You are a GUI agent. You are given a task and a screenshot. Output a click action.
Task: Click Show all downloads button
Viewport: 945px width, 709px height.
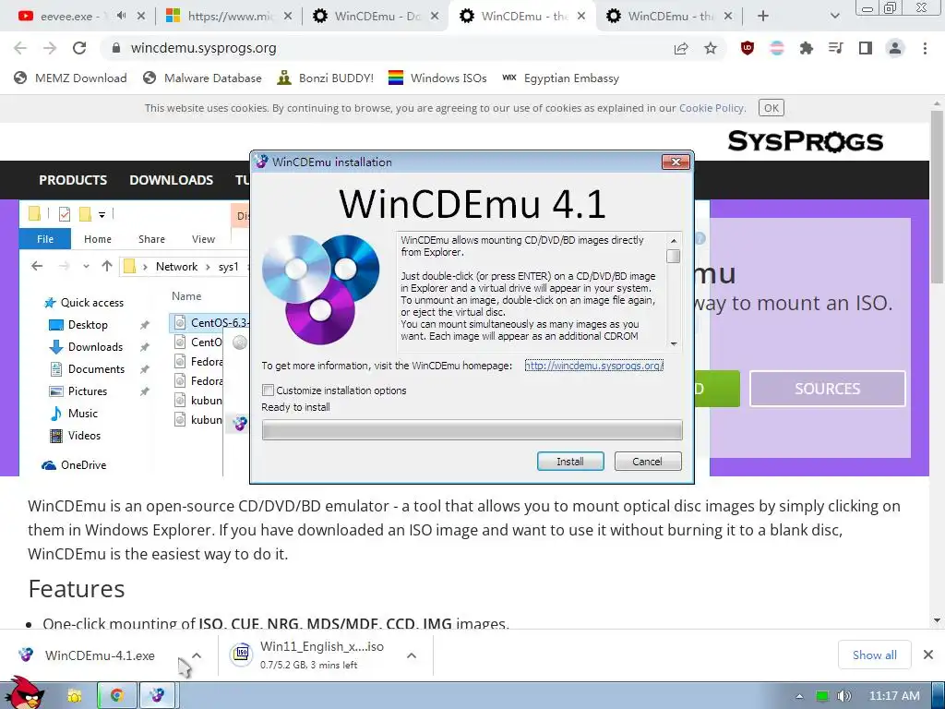pyautogui.click(x=875, y=655)
